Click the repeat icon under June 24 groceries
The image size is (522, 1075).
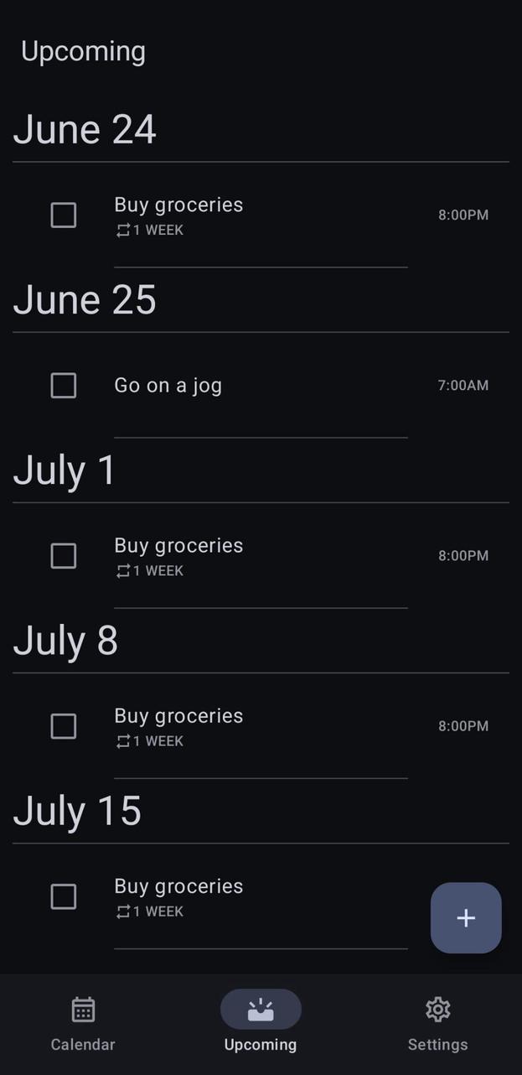tap(123, 231)
